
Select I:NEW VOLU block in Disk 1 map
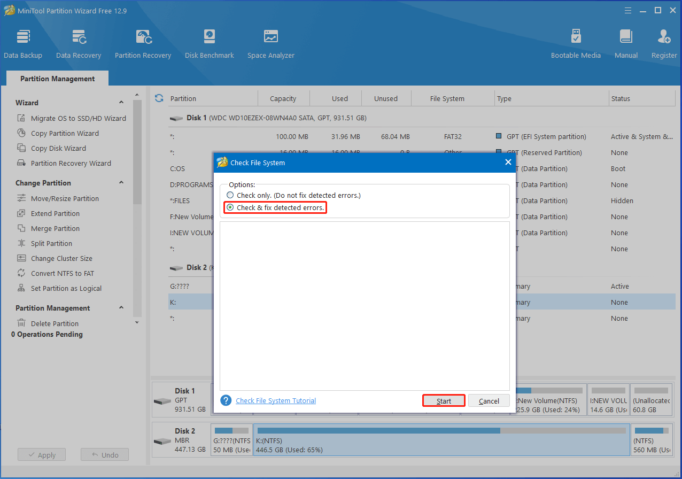[608, 400]
